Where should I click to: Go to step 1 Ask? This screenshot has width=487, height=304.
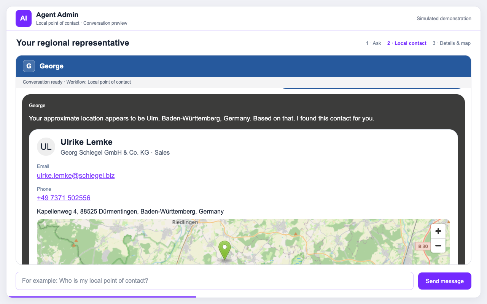(x=374, y=43)
